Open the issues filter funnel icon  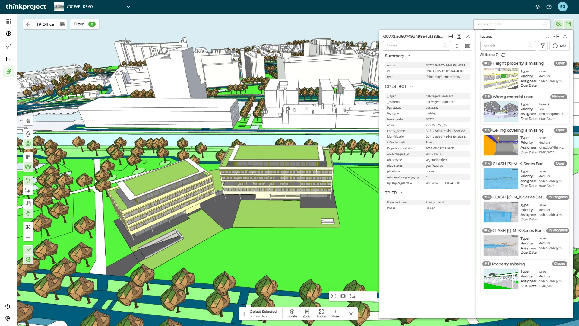(543, 46)
